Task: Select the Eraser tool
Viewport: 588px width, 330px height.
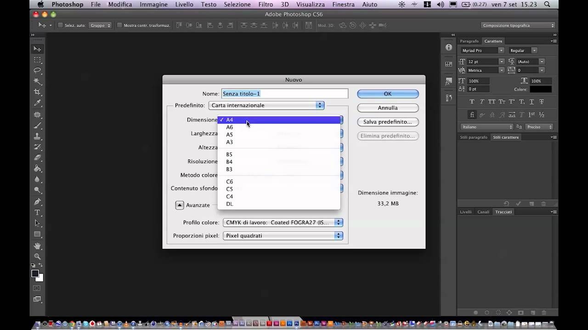Action: [x=38, y=158]
